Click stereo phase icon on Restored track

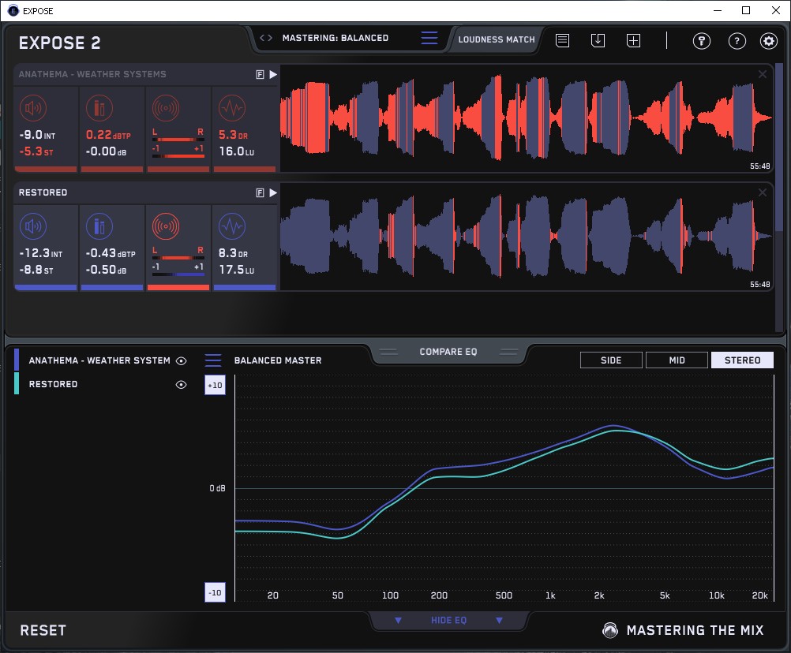pos(166,227)
